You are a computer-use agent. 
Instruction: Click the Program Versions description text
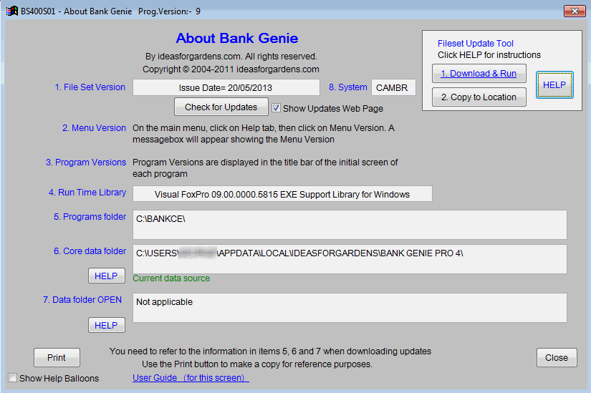[265, 168]
